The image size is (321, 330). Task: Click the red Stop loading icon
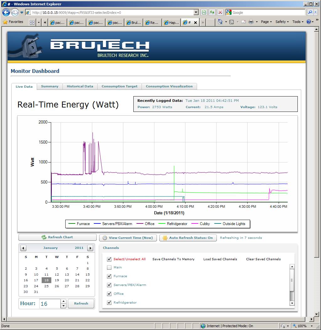[x=220, y=13]
